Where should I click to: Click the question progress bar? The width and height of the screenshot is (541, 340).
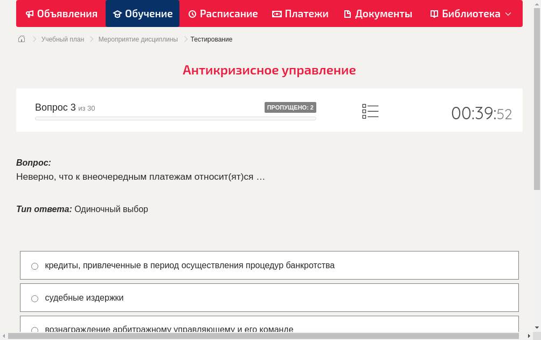point(175,118)
